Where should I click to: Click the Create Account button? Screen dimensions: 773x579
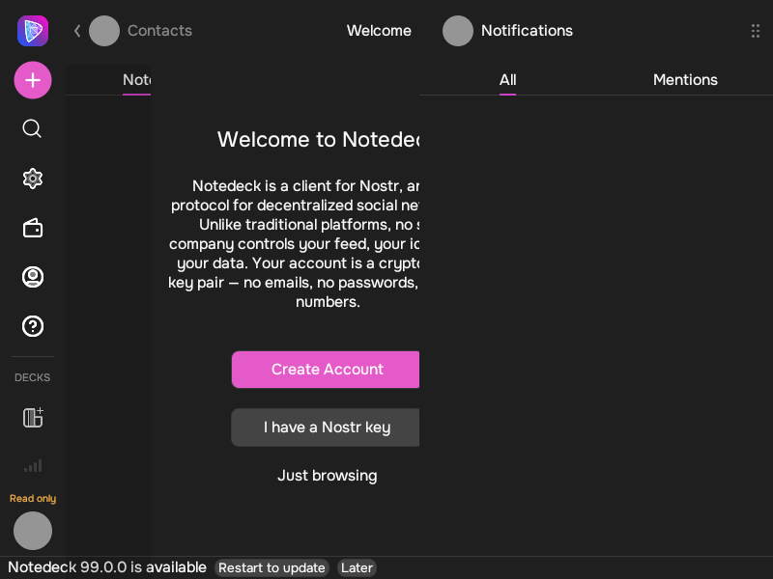pyautogui.click(x=326, y=370)
